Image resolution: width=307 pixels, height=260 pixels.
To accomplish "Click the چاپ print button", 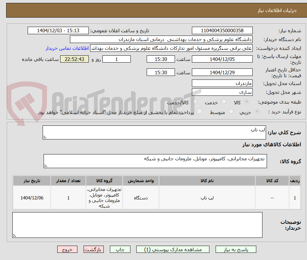I will pos(120,249).
